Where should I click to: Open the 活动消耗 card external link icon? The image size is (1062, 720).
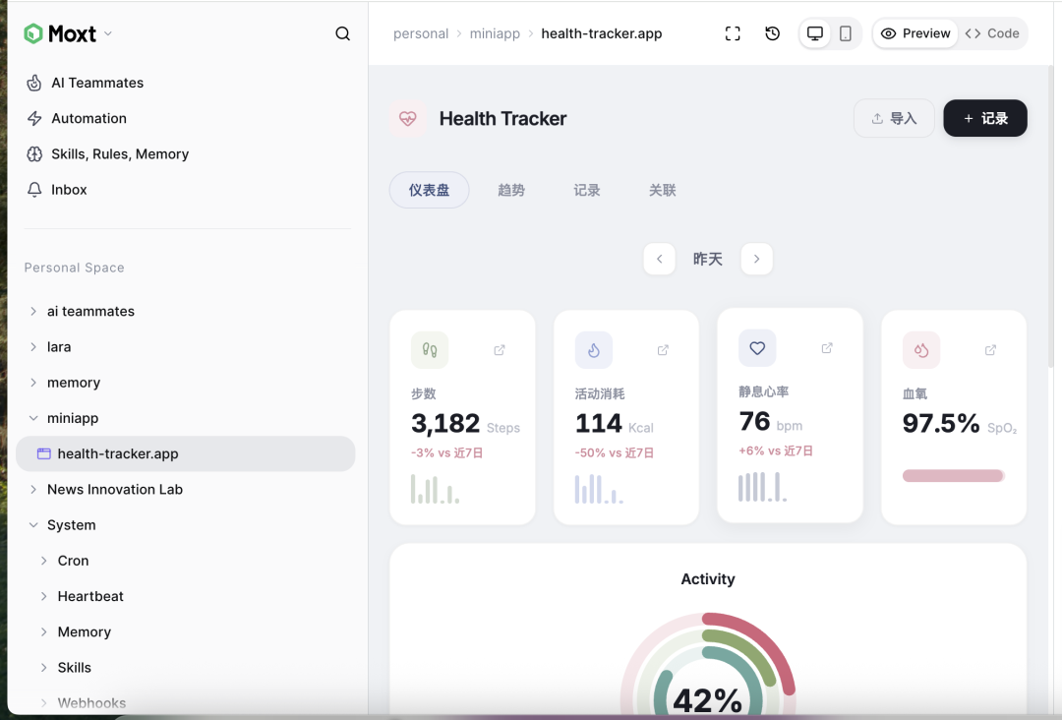(663, 350)
